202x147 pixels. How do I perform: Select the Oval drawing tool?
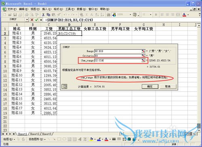tap(64, 139)
